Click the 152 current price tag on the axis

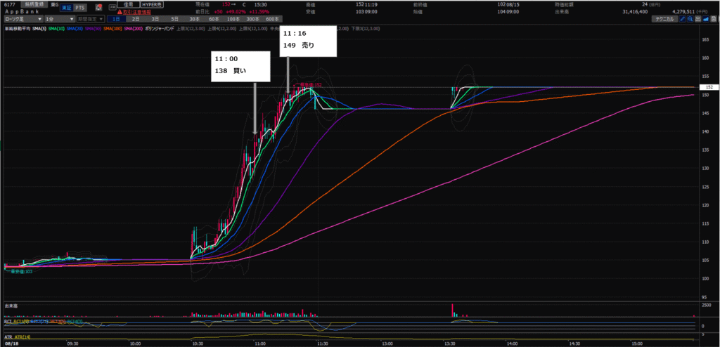point(708,87)
